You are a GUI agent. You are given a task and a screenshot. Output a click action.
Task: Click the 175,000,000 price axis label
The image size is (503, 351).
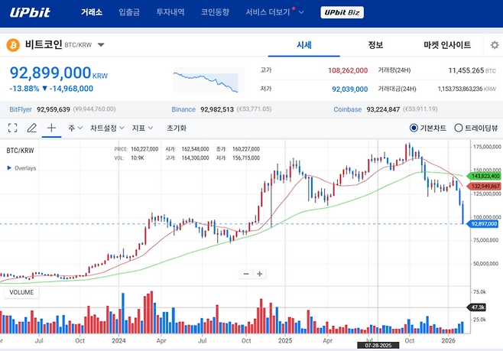(487, 147)
